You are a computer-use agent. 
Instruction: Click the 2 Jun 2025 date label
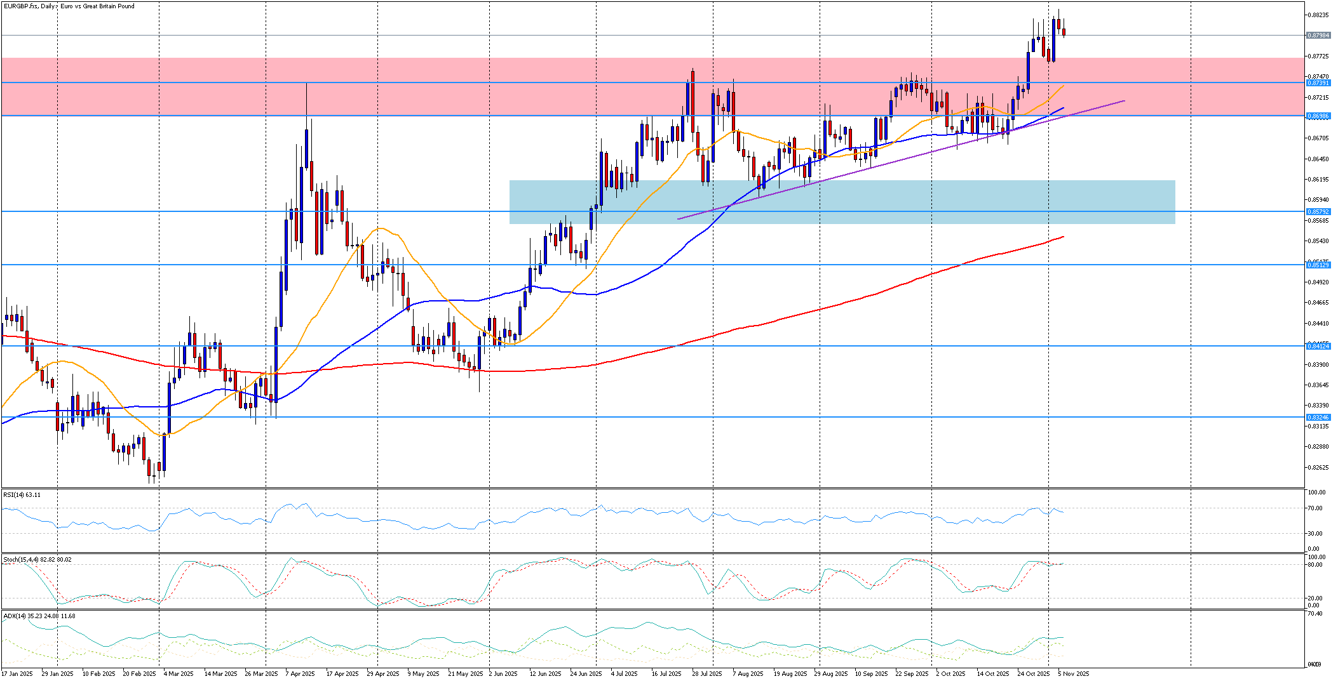504,674
